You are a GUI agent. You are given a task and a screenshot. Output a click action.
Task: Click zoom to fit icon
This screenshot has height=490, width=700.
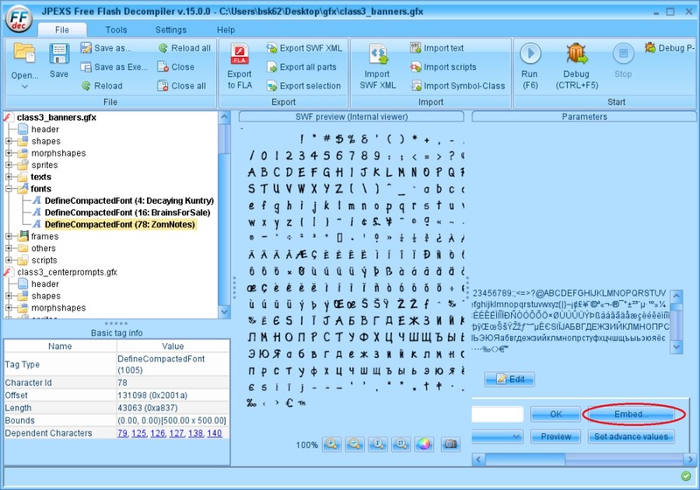(402, 444)
